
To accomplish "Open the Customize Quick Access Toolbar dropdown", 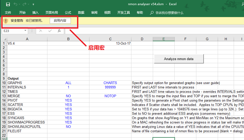I will click(33, 4).
